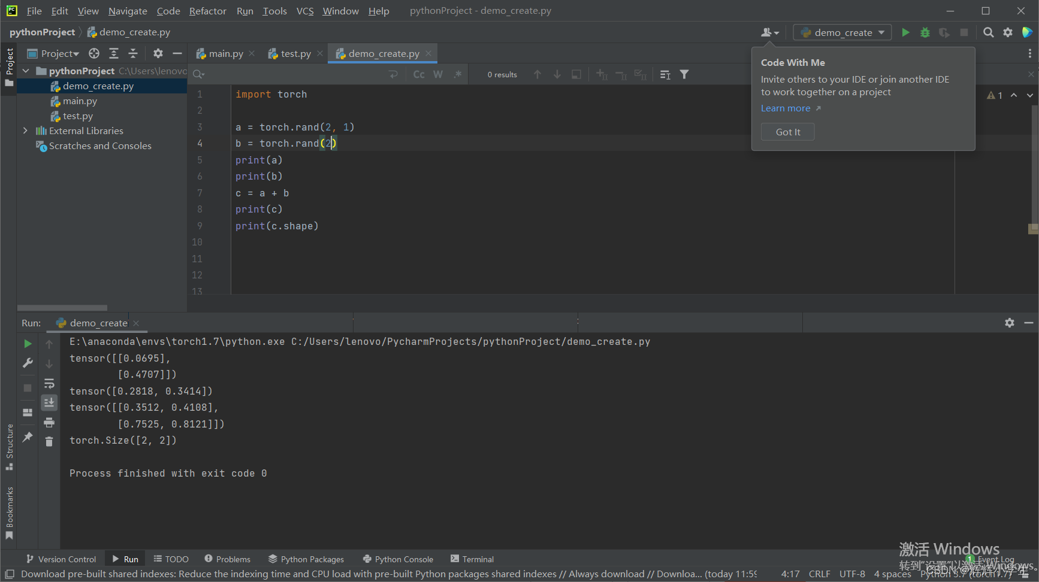This screenshot has width=1039, height=582.
Task: Print console output using the printer icon
Action: (x=49, y=422)
